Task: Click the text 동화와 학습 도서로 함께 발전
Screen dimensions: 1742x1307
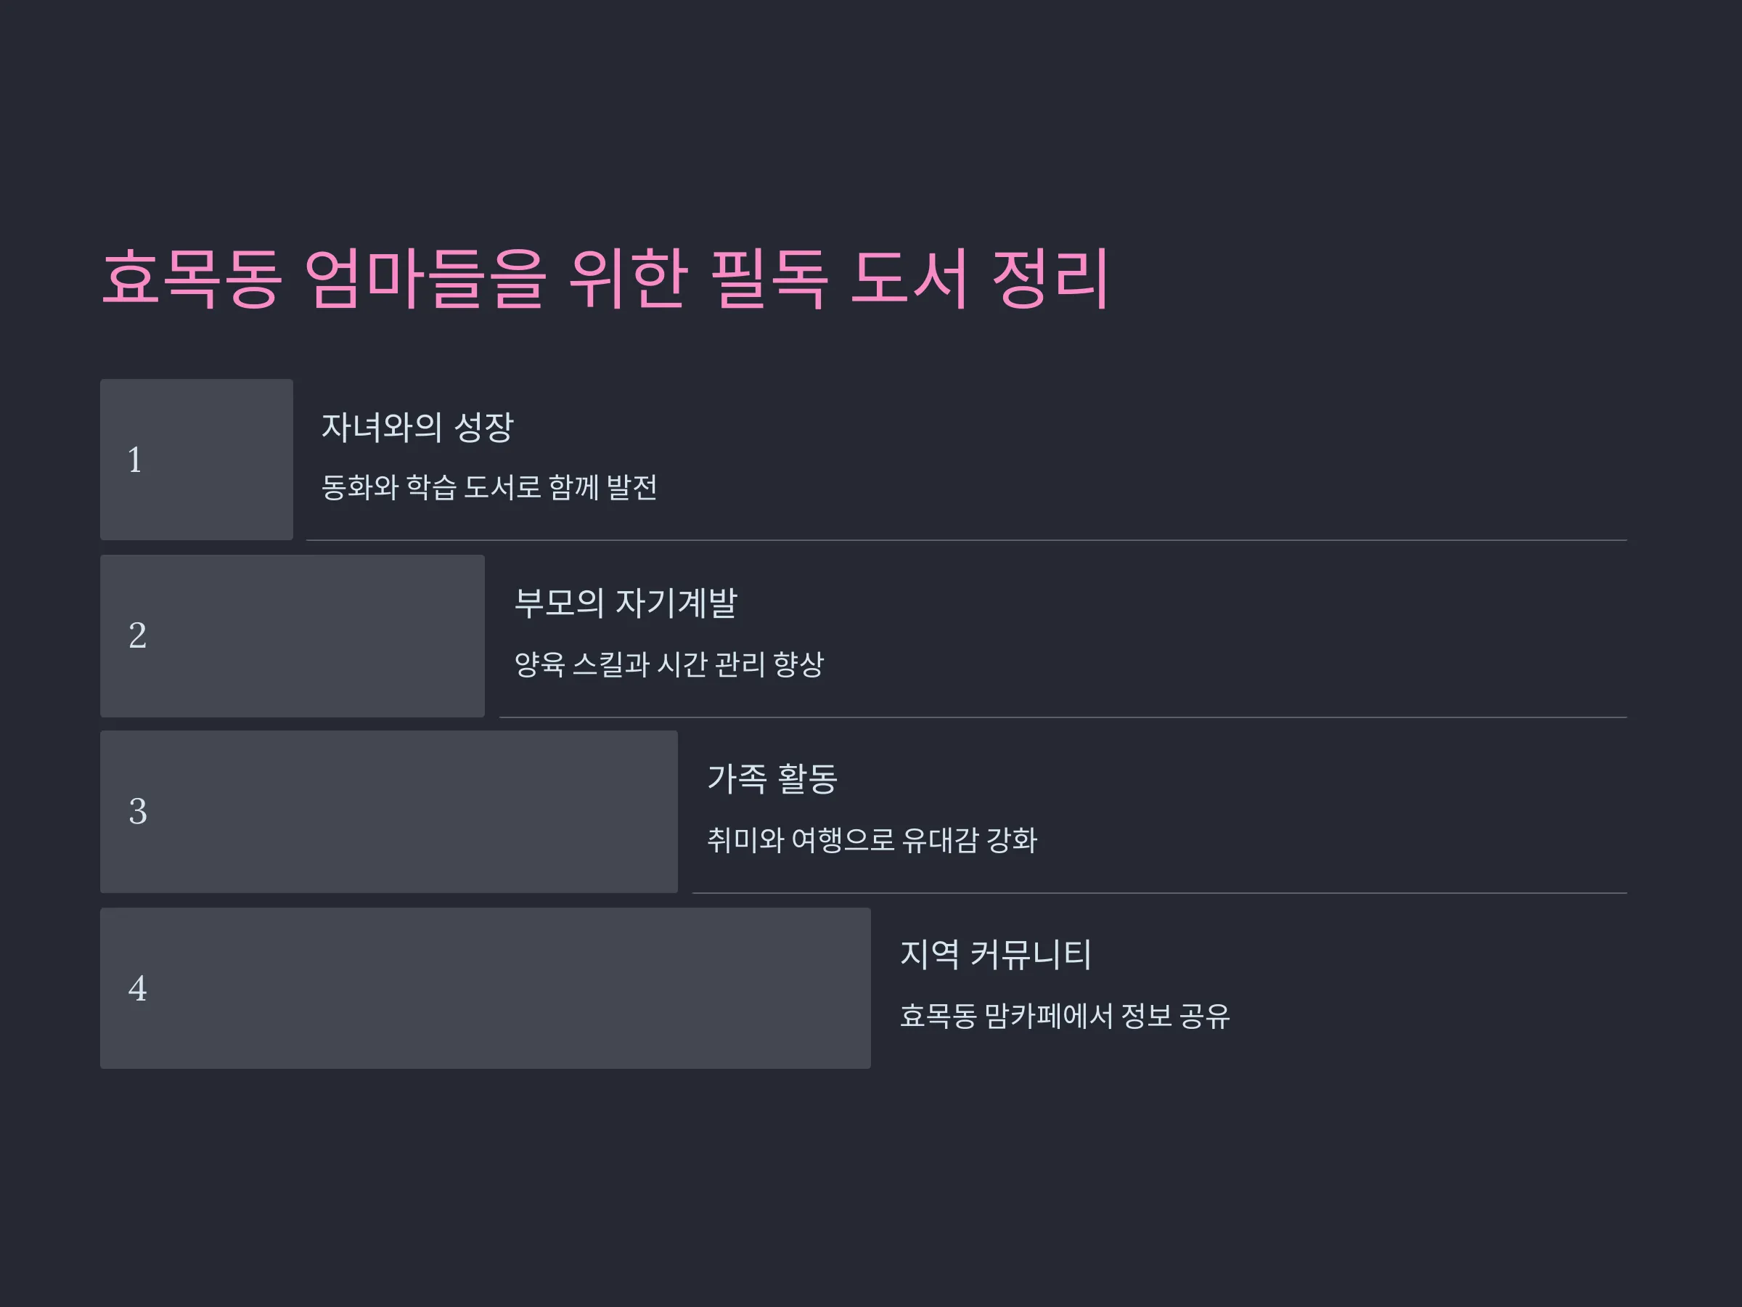Action: tap(489, 487)
